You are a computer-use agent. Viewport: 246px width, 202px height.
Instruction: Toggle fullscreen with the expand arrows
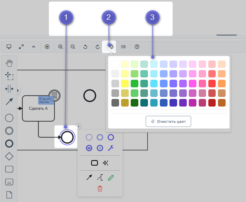pos(21,47)
